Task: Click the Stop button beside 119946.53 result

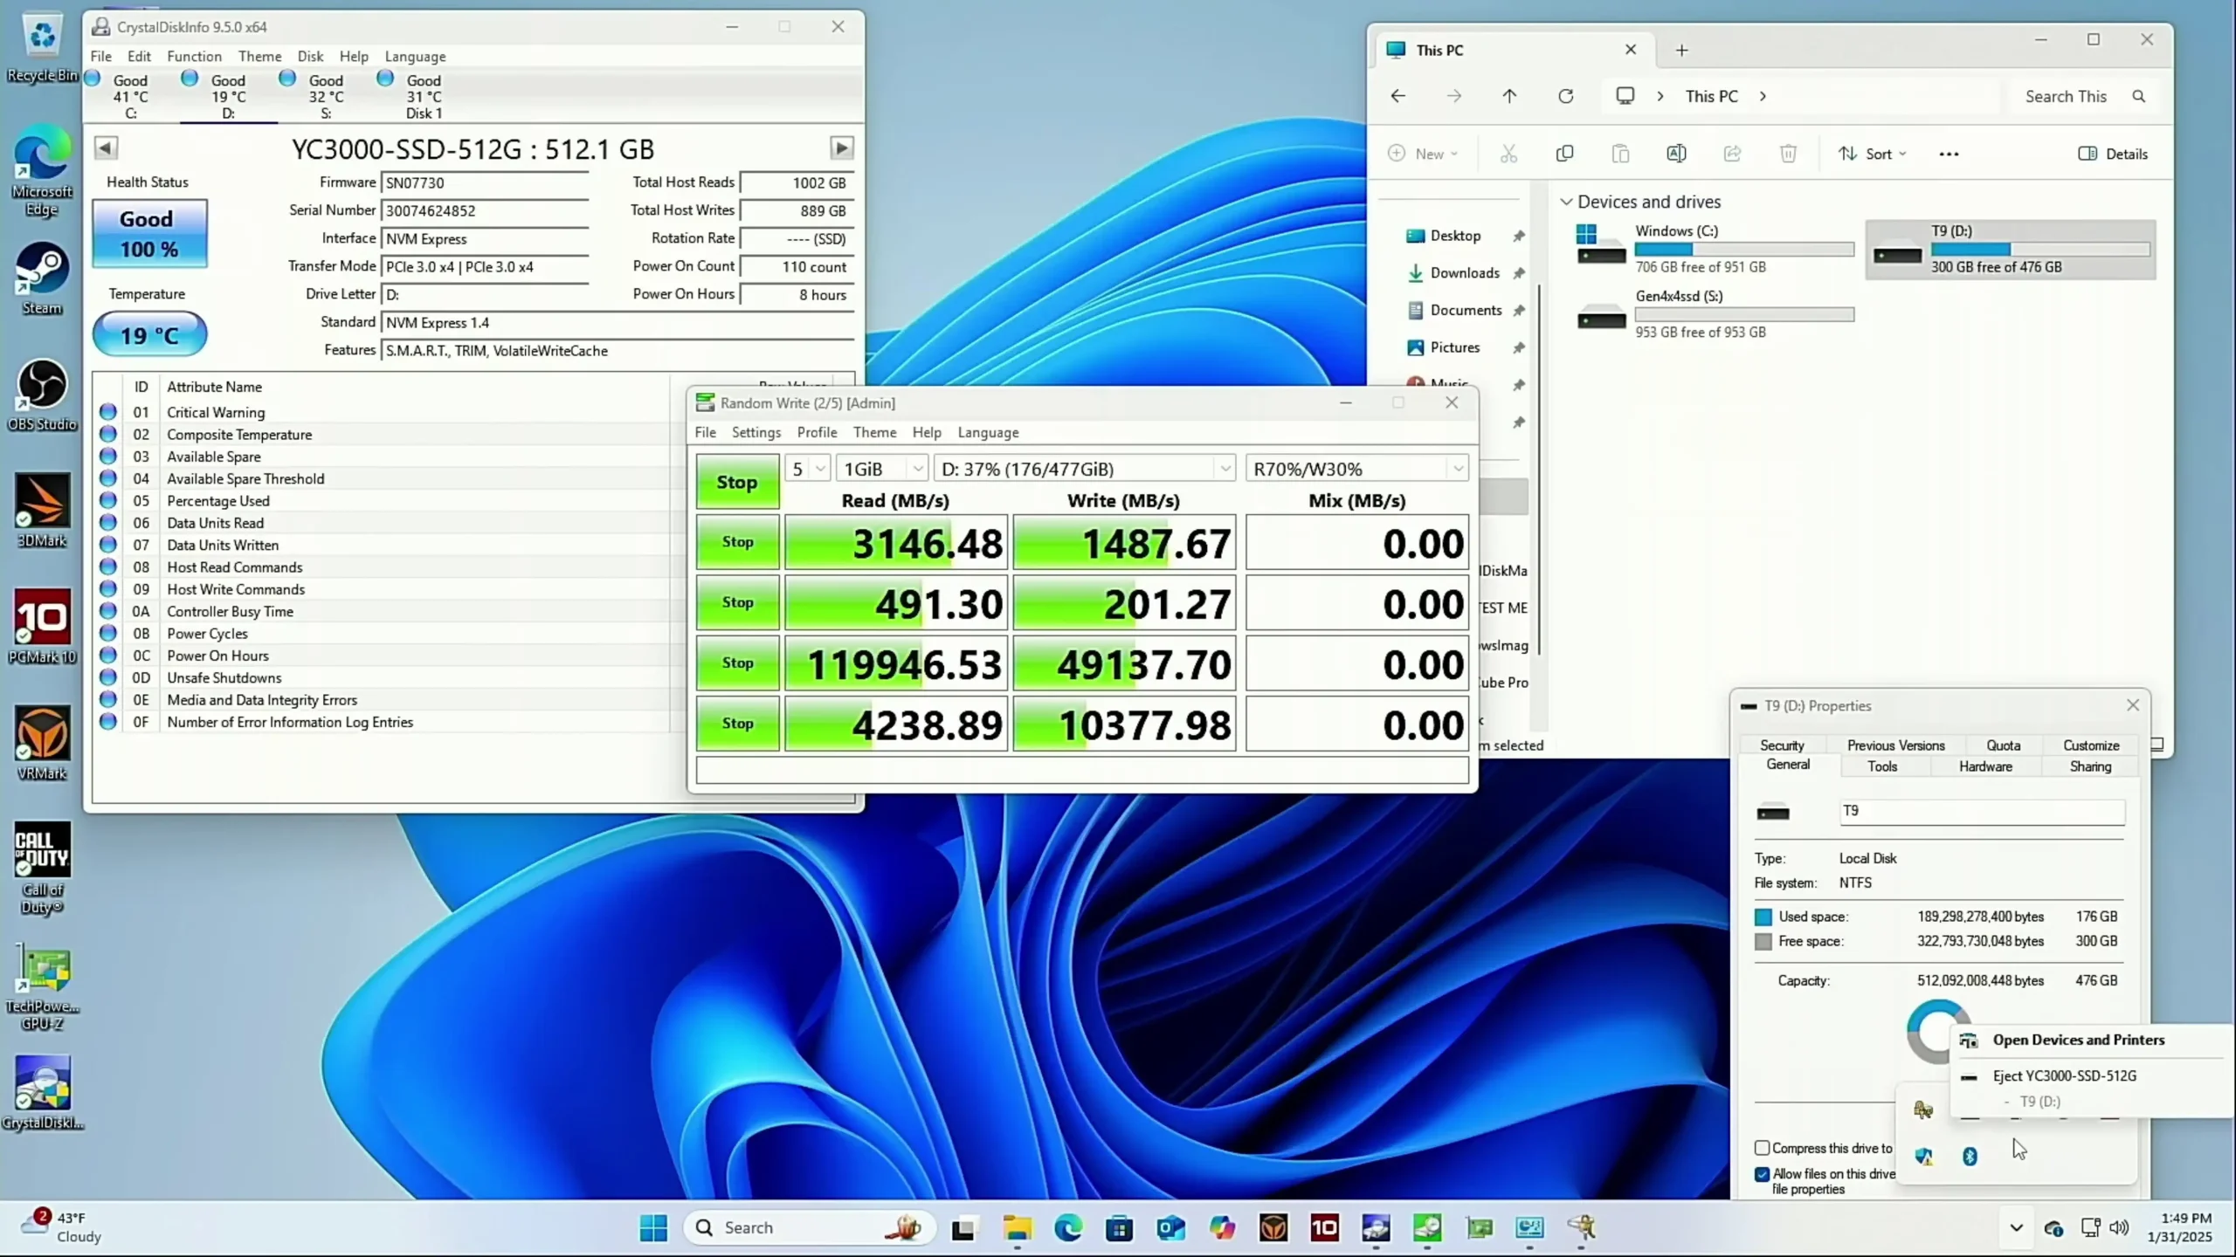Action: 737,663
